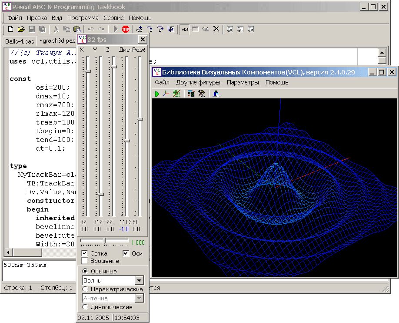The height and width of the screenshot is (323, 399).
Task: Open Помощь menu in VCL window
Action: 277,82
